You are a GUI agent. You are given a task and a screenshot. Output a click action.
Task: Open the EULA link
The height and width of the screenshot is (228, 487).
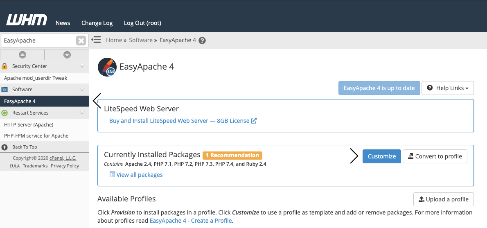tap(15, 166)
